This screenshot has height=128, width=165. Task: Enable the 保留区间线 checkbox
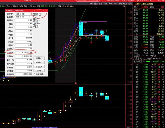[x=35, y=74]
